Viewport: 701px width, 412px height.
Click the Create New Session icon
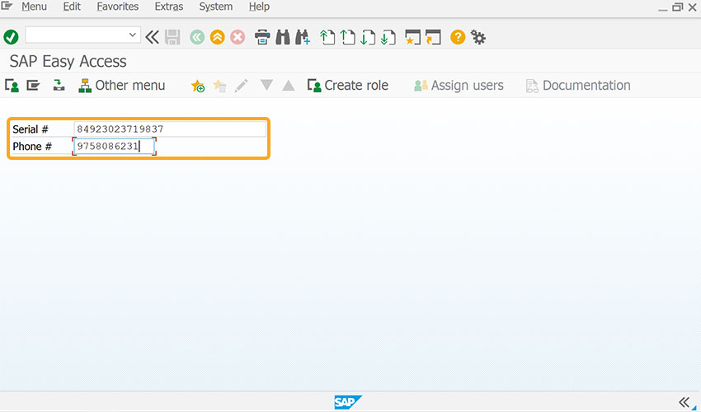[412, 37]
